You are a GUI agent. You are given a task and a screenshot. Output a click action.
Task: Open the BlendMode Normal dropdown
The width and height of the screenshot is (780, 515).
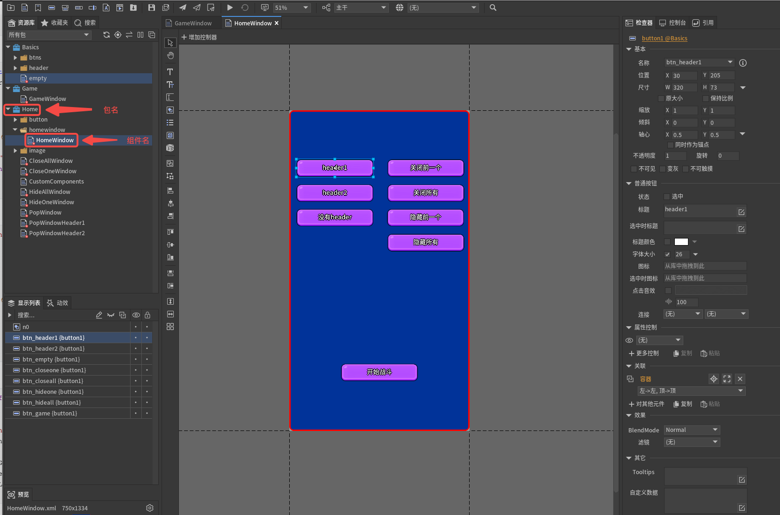[x=691, y=430]
